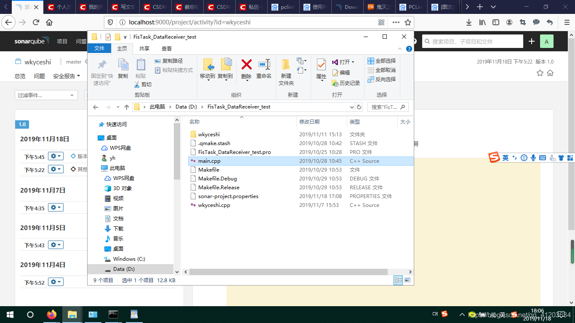The width and height of the screenshot is (575, 323).
Task: Click the Properties checkmark icon
Action: [x=321, y=65]
